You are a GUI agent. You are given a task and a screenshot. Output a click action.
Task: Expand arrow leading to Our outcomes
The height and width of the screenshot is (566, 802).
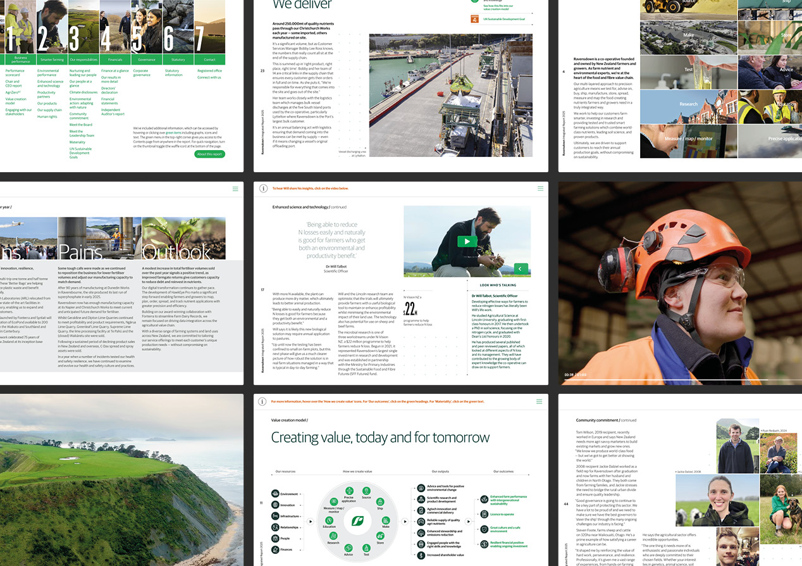point(469,522)
